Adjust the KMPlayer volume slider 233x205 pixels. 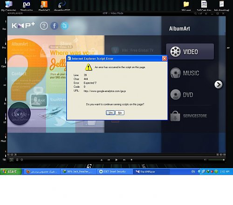[x=216, y=160]
